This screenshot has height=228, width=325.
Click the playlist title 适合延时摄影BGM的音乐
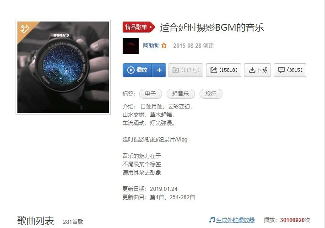(x=211, y=27)
